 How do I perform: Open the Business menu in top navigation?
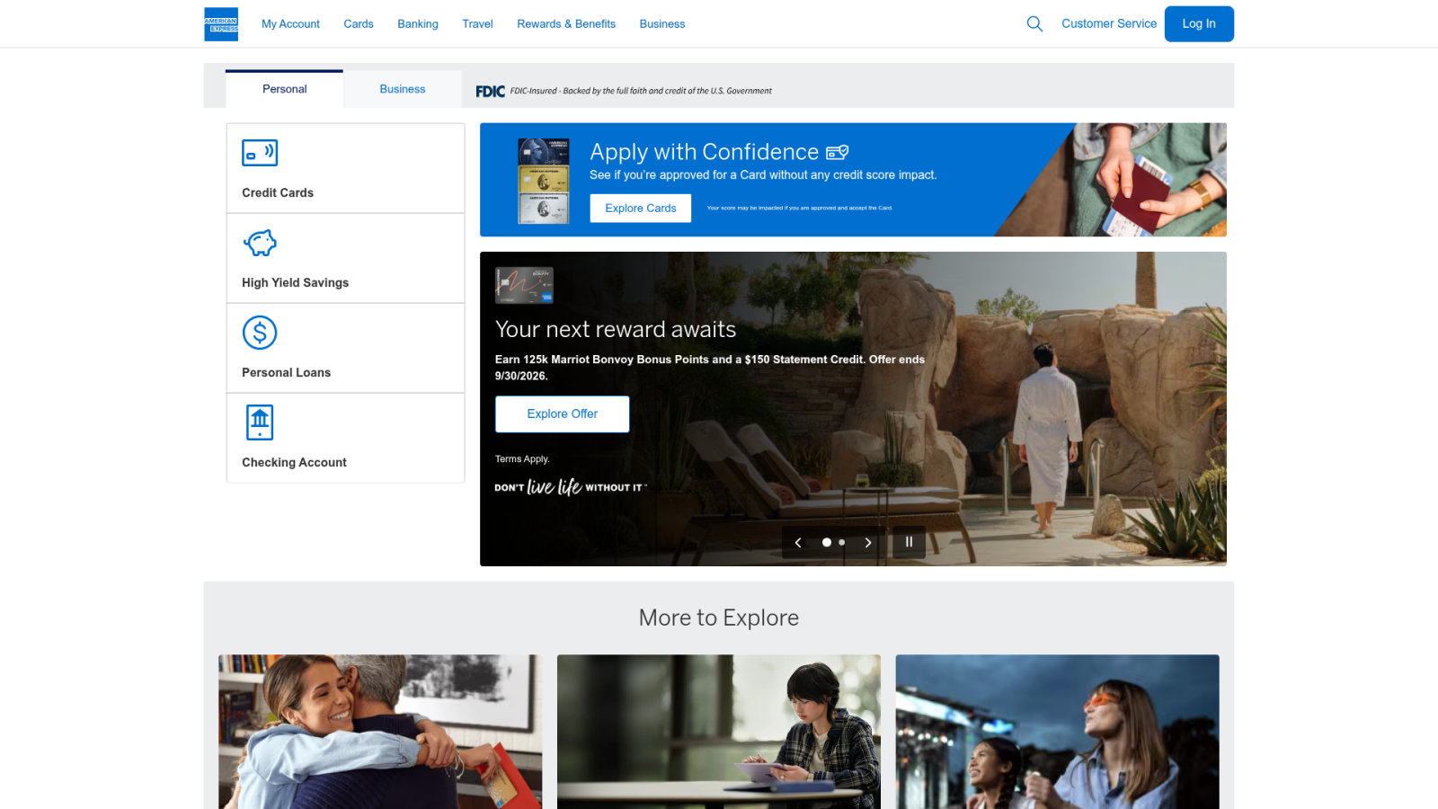point(662,24)
